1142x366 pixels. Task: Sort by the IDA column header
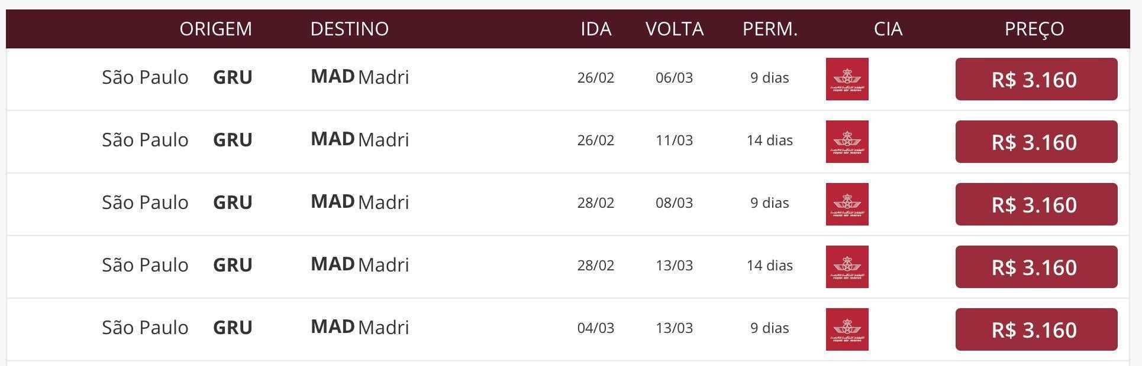click(596, 29)
